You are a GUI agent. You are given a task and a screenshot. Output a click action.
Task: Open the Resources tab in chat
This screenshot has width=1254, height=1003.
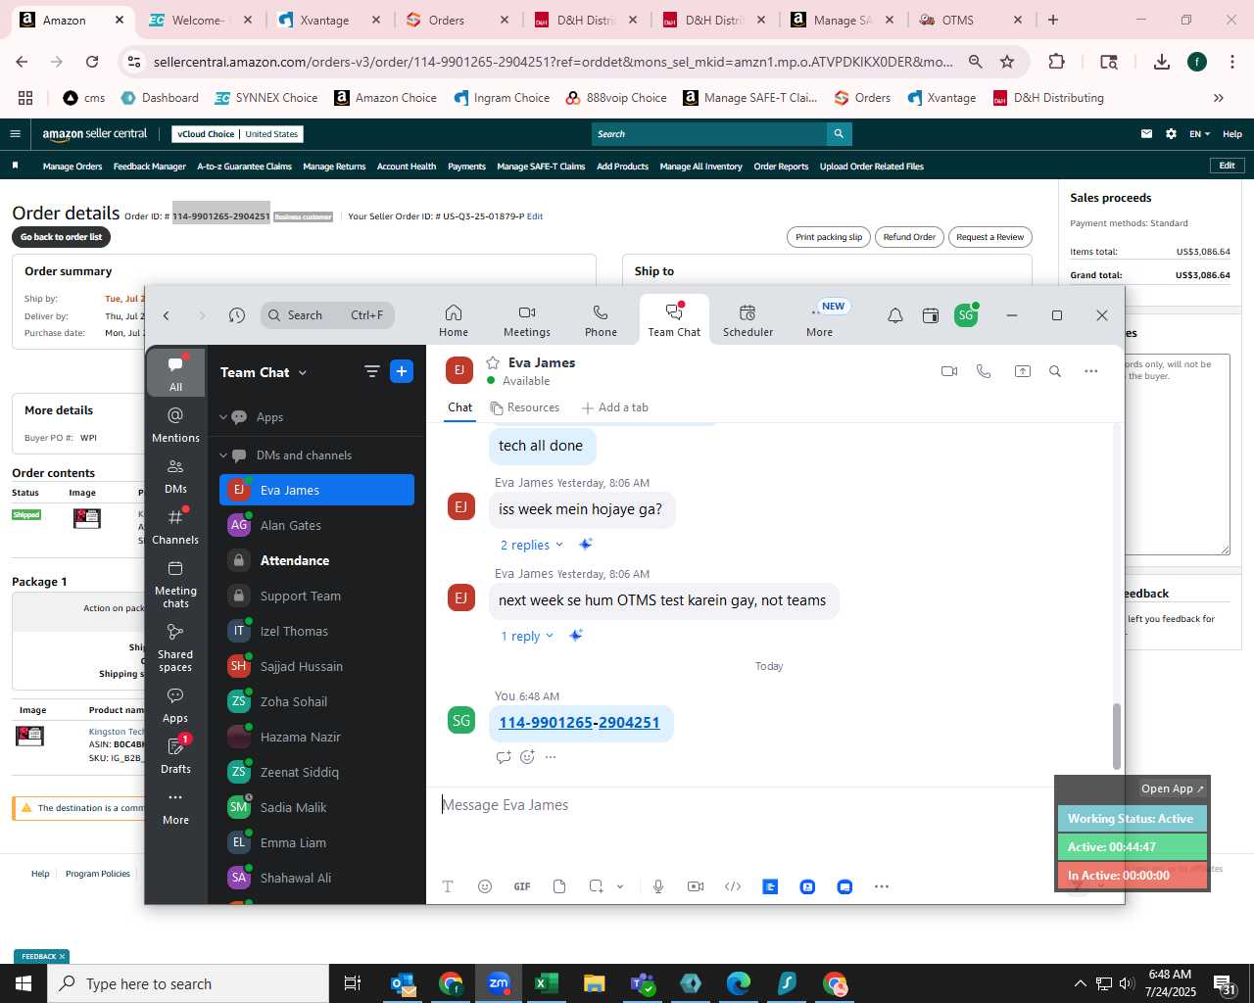[x=524, y=407]
